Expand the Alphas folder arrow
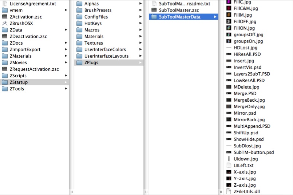 pos(140,4)
